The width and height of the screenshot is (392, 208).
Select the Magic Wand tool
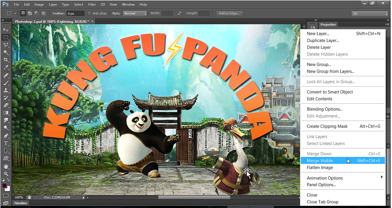click(x=6, y=52)
